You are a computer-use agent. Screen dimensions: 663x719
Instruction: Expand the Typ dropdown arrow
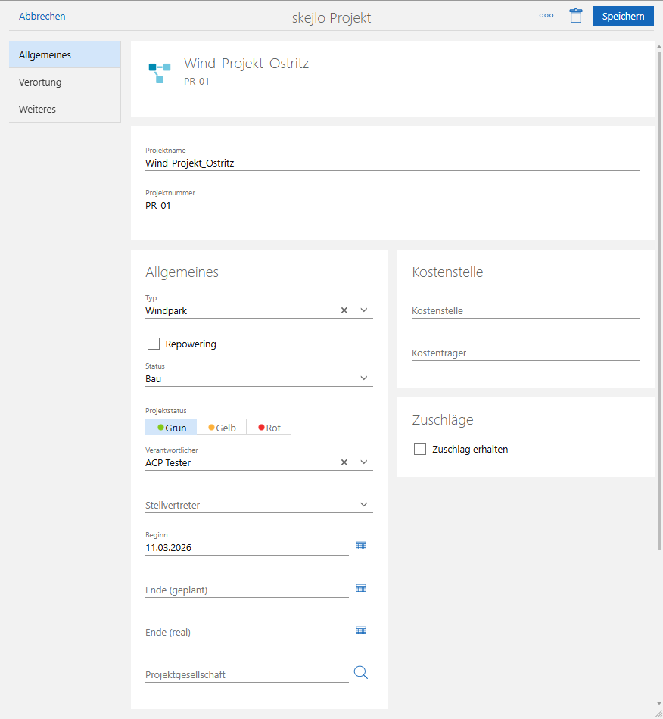tap(363, 310)
